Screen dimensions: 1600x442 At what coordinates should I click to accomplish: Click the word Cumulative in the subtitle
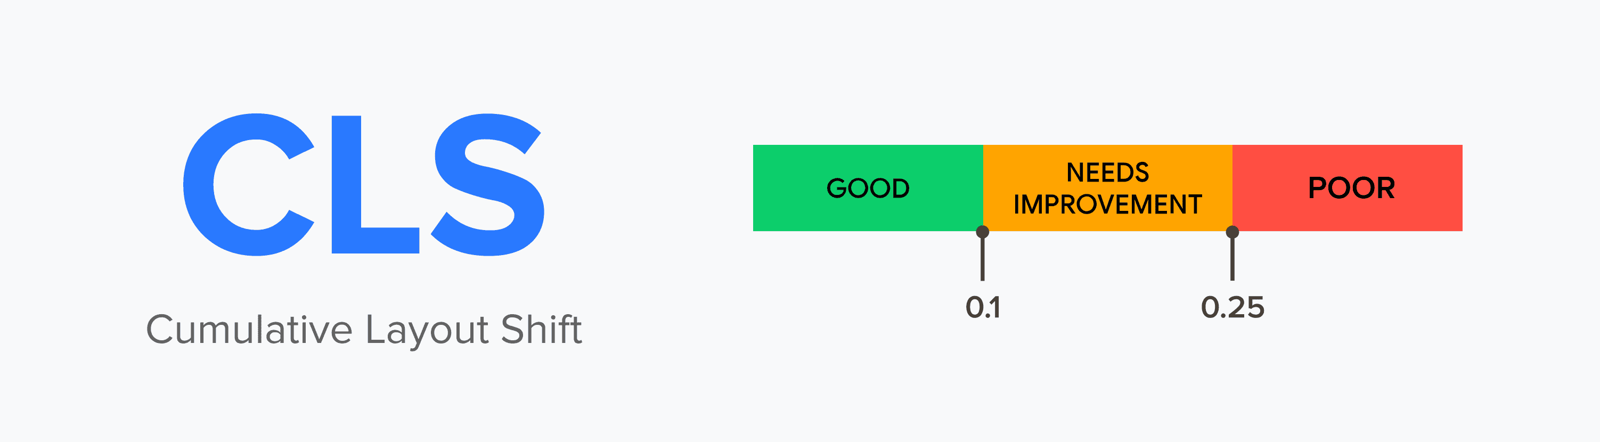249,329
